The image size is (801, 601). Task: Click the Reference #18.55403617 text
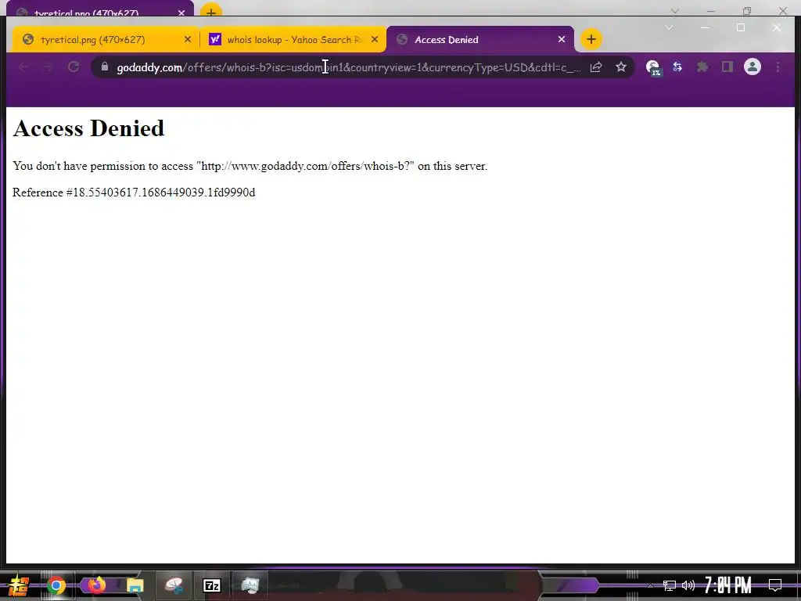coord(134,193)
